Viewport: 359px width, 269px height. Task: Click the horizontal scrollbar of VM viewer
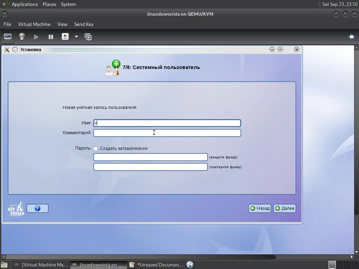click(141, 257)
